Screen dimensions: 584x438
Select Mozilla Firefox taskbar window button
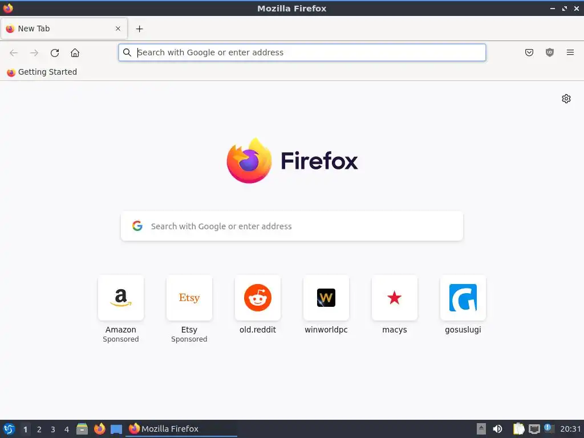[x=181, y=429]
